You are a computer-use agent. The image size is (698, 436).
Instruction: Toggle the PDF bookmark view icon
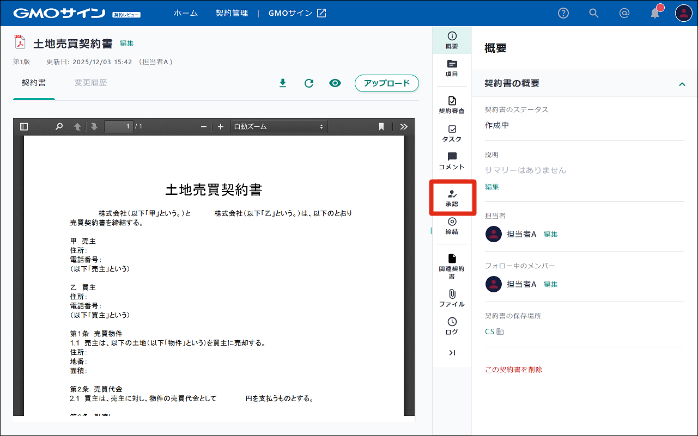[381, 127]
